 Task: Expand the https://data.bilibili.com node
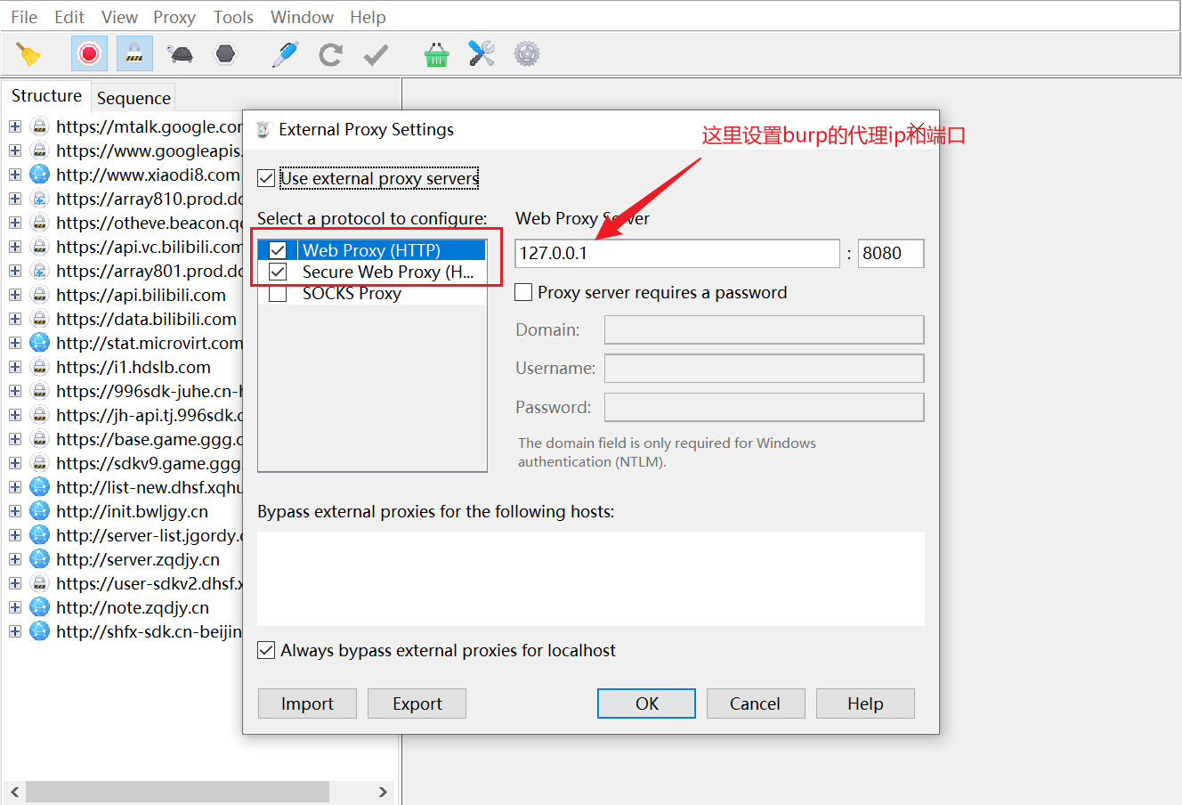tap(15, 319)
